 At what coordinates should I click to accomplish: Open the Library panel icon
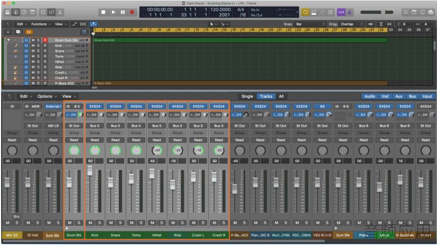click(7, 13)
